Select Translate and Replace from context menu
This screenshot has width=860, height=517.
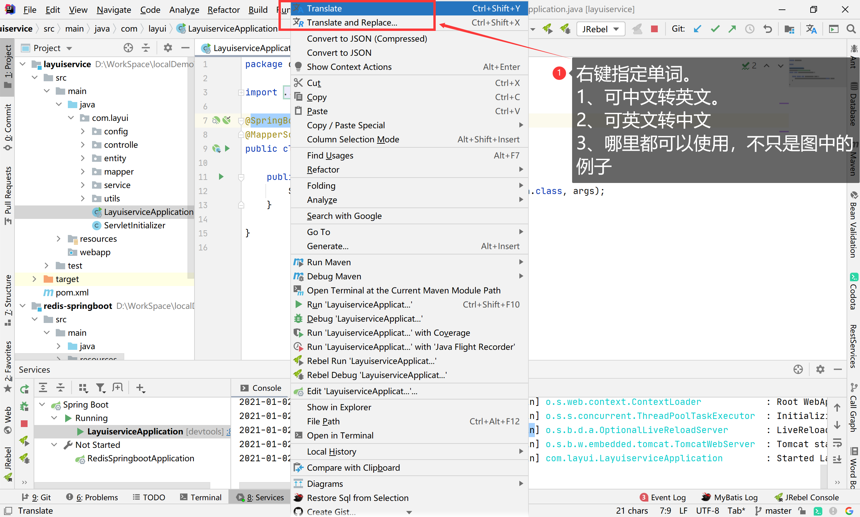351,22
